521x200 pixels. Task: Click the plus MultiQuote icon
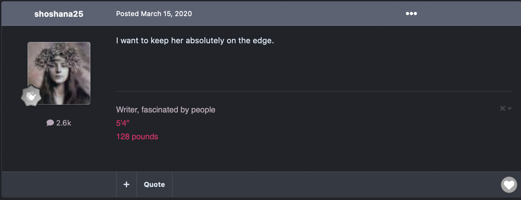(126, 185)
